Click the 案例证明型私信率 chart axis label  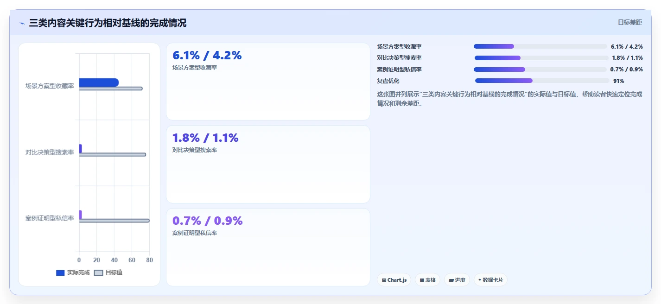click(x=50, y=218)
